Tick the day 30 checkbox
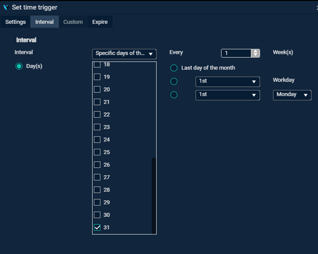The image size is (318, 254). click(x=97, y=215)
